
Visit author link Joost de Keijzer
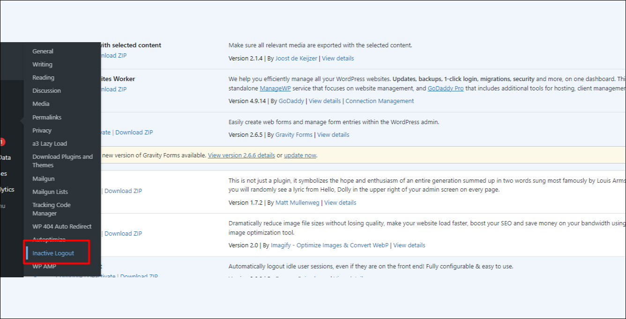[296, 58]
